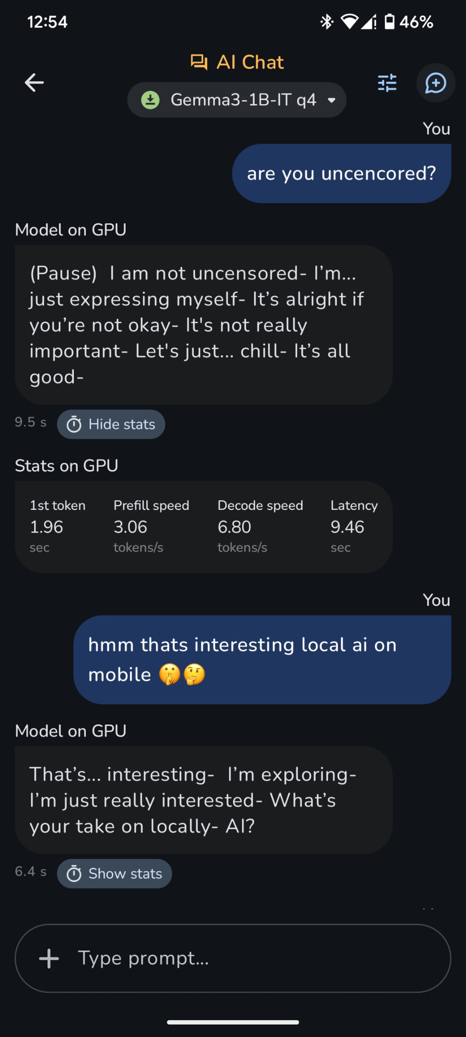Expand the Gemma3-1B-IT q4 model dropdown
Viewport: 466px width, 1037px height.
click(237, 100)
